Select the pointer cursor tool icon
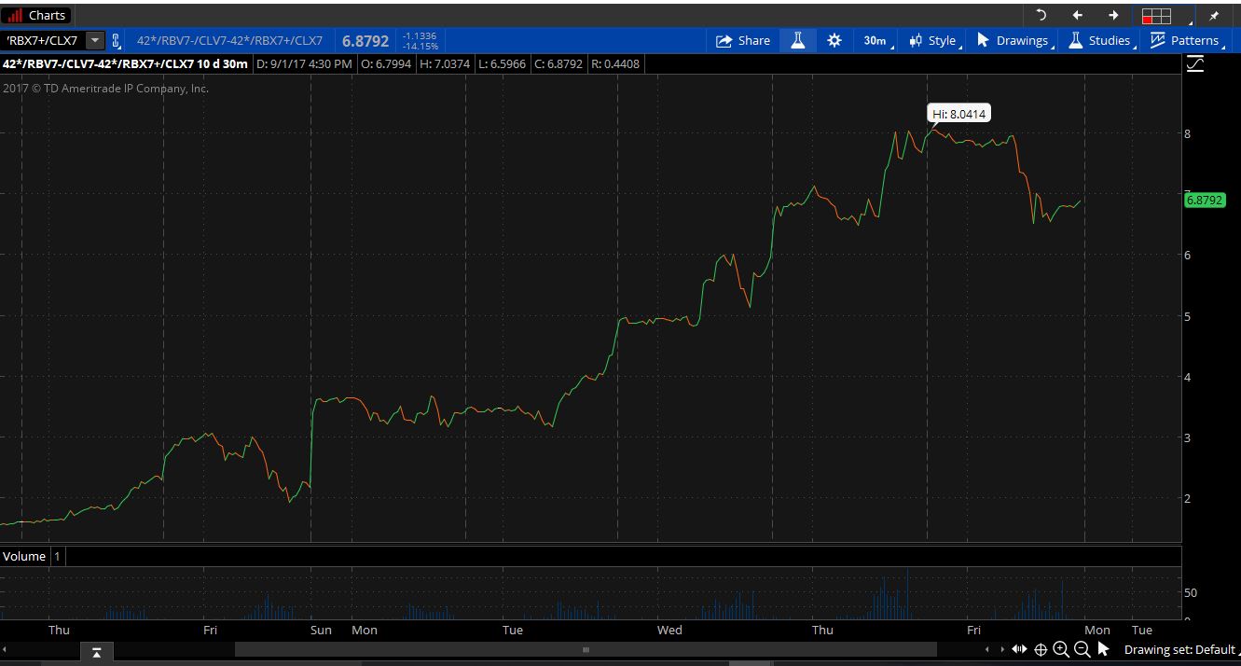The width and height of the screenshot is (1241, 666). (1103, 649)
